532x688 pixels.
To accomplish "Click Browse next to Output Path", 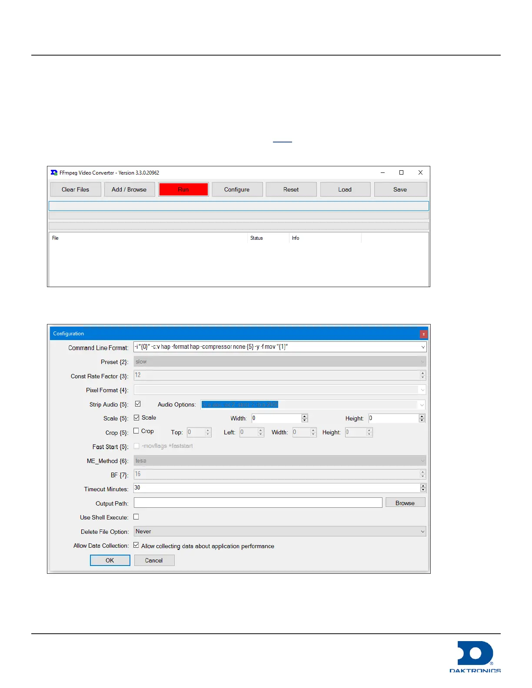I will pos(405,503).
